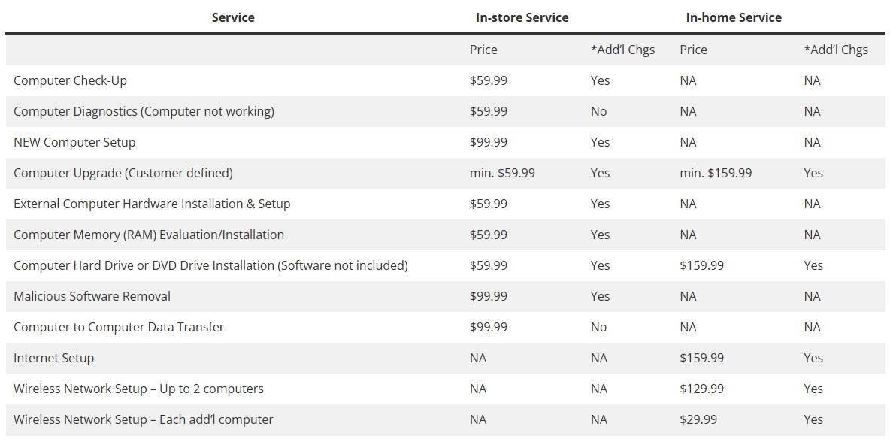Select the NEW Computer Setup row label
The width and height of the screenshot is (893, 445).
(74, 142)
